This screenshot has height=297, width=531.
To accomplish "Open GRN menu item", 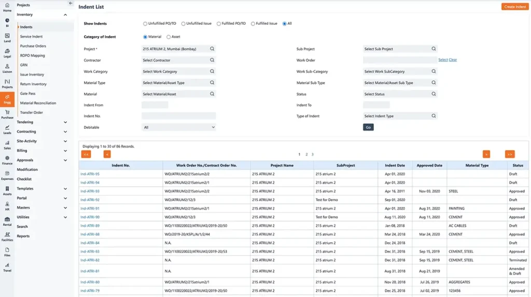I will [x=24, y=65].
